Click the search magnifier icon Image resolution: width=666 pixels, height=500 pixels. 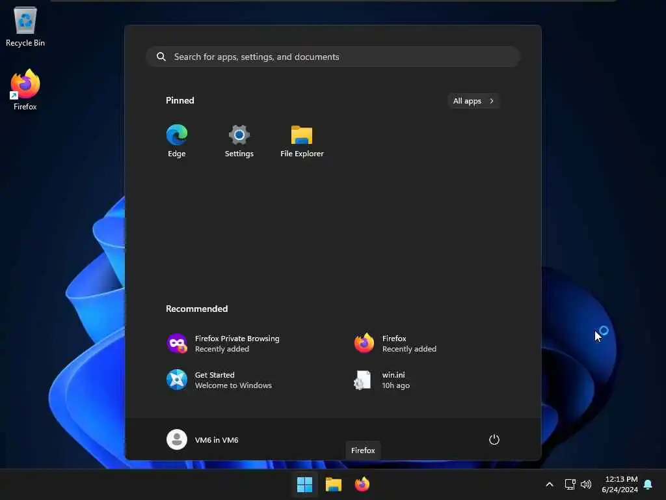pos(161,57)
